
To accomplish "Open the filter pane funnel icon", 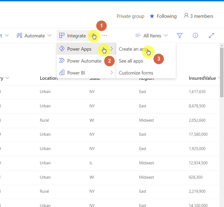I will pos(180,36).
